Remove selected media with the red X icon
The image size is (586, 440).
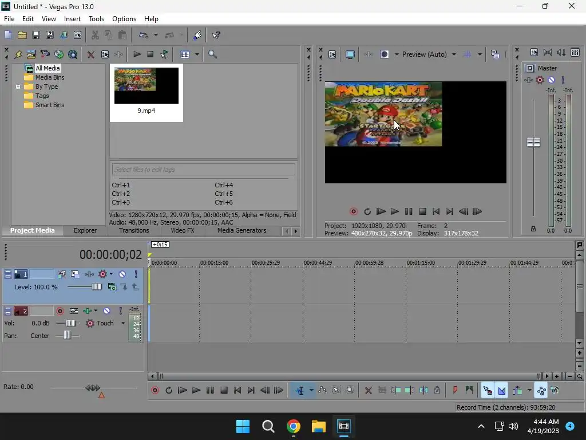(x=90, y=54)
